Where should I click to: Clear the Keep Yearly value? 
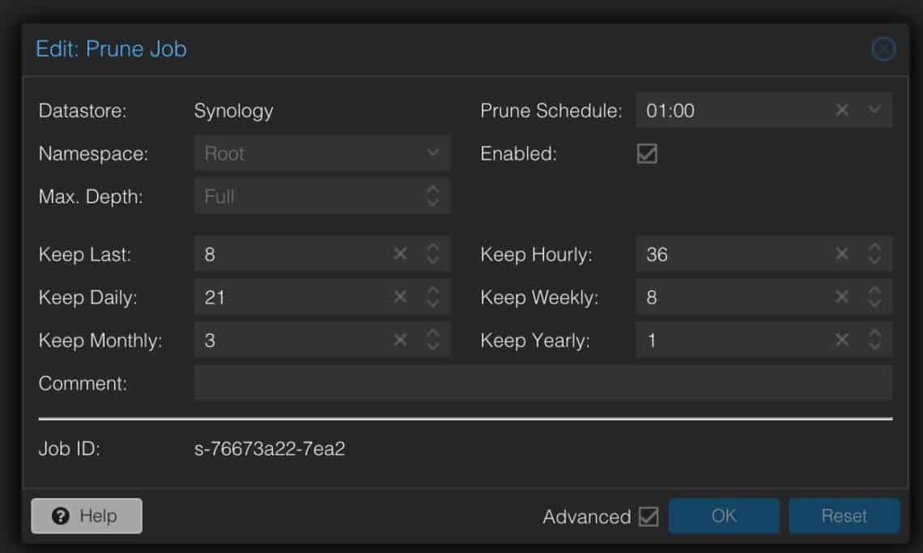842,340
